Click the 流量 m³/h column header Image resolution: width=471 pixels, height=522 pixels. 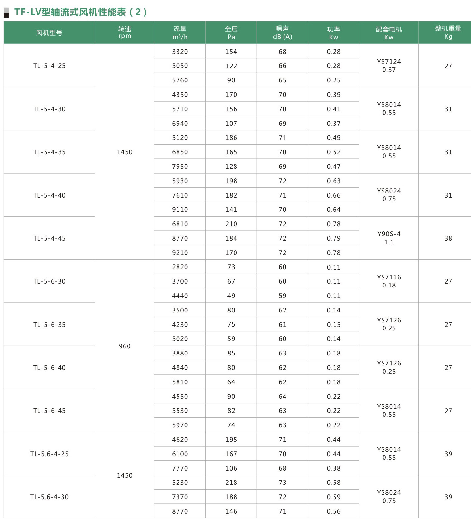pyautogui.click(x=180, y=33)
